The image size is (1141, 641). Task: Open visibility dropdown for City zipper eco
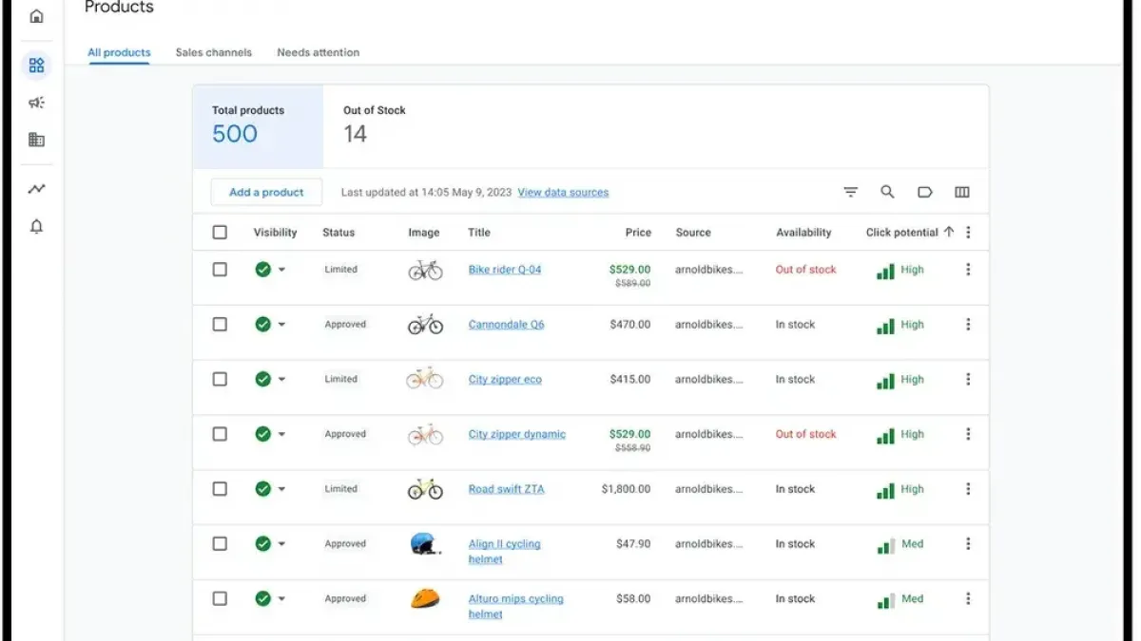point(281,380)
